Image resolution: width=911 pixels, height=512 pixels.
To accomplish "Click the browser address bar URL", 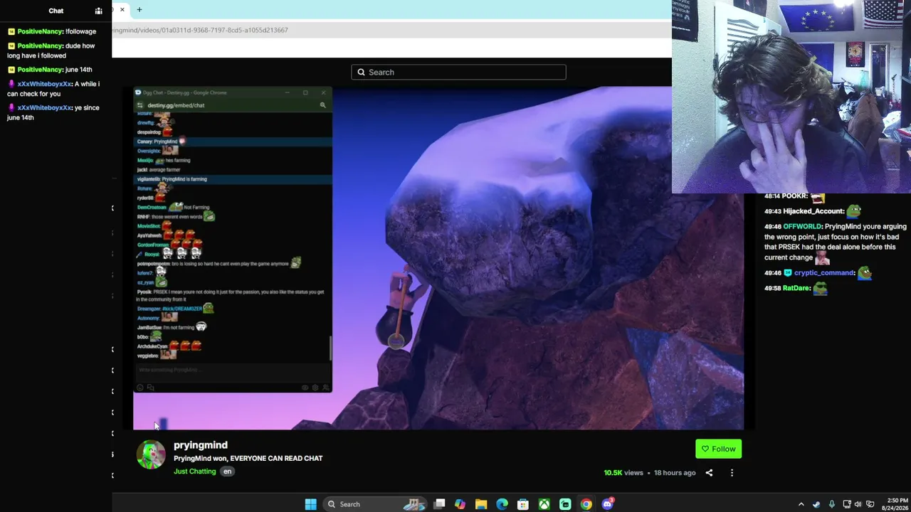I will (x=200, y=30).
